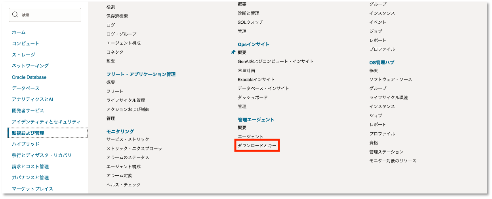
Task: Select Exadataインサイト link
Action: tap(256, 79)
